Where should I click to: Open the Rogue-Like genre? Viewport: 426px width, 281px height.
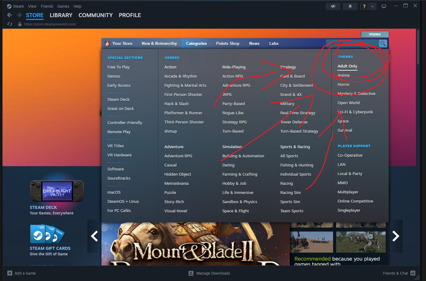pyautogui.click(x=233, y=113)
